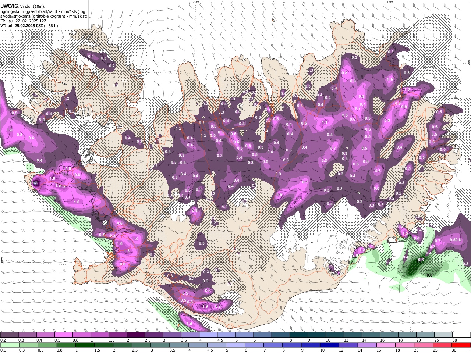Viewport: 471px width, 353px height.
Task: Click the '1.1' precipitation value on map
Action: coord(325,122)
